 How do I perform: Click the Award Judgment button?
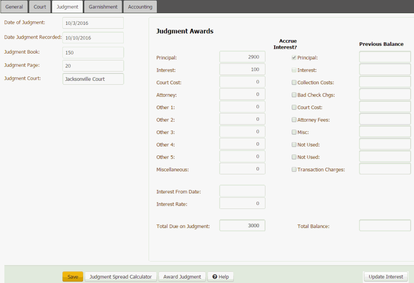(182, 276)
